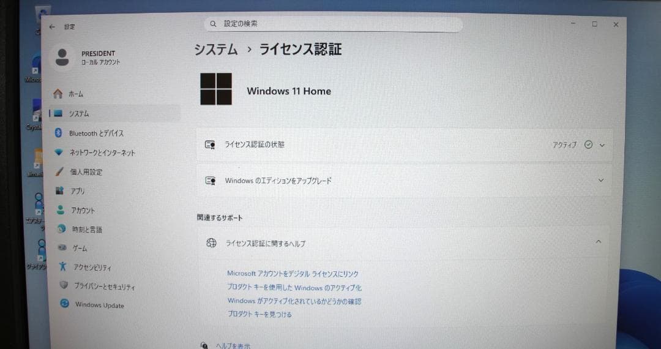Click the Windows 11 logo tile
The image size is (661, 349).
point(216,89)
